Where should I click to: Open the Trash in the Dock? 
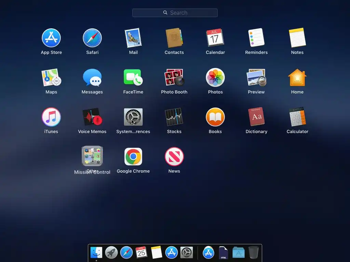(x=253, y=253)
